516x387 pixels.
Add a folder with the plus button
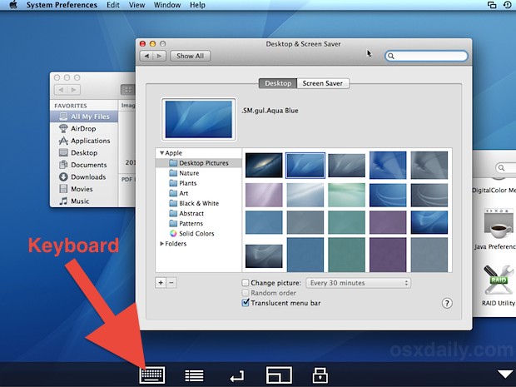[x=161, y=283]
